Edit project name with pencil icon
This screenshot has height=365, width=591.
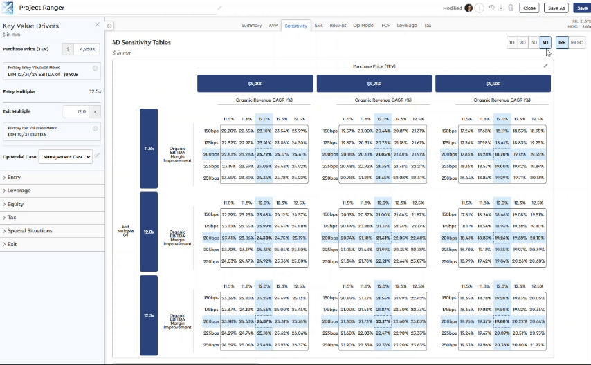point(220,8)
